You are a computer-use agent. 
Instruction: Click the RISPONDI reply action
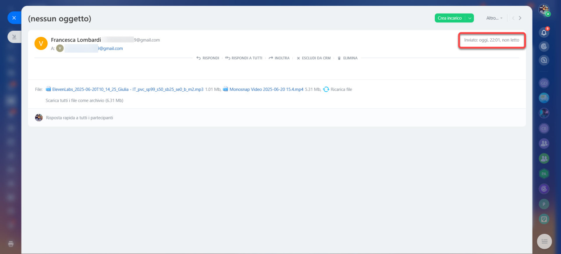pyautogui.click(x=208, y=58)
